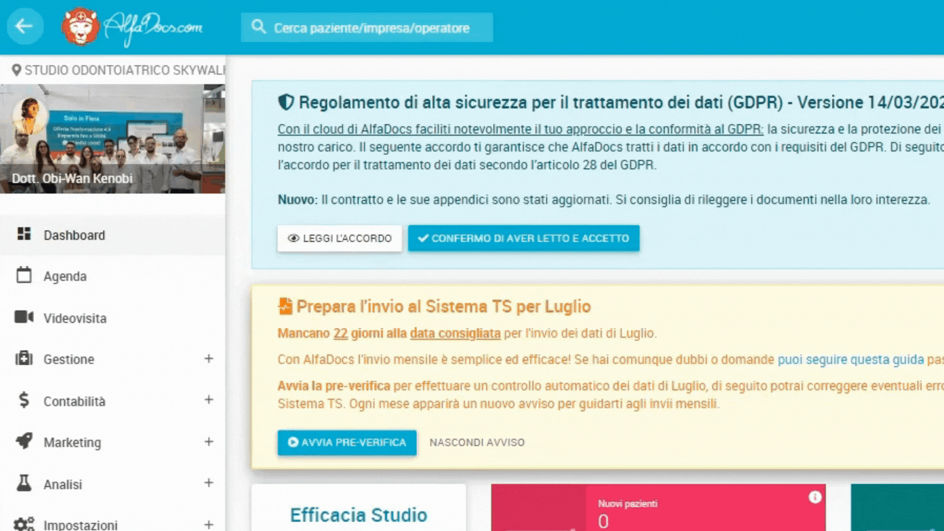Open the Efficacia Studio card

(x=358, y=508)
